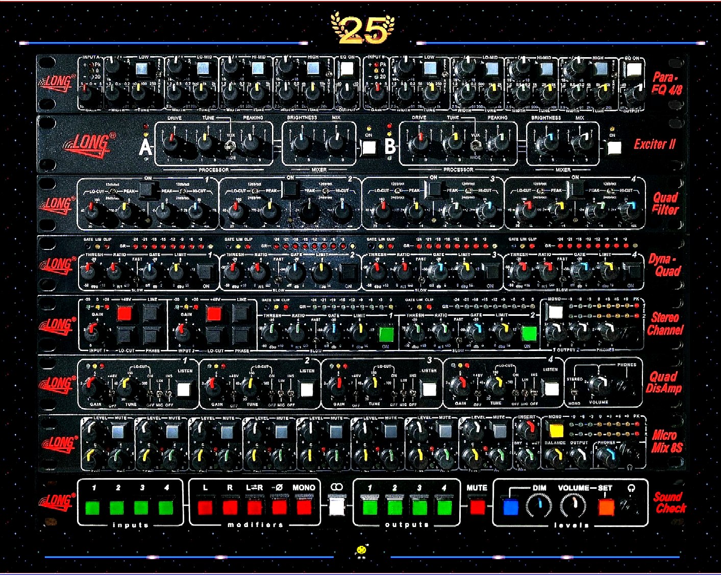721x575 pixels.
Task: Open the Dyna-Quad product label
Action: click(665, 265)
